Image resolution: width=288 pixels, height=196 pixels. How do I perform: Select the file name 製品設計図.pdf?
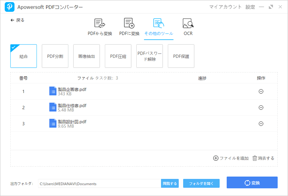point(72,122)
